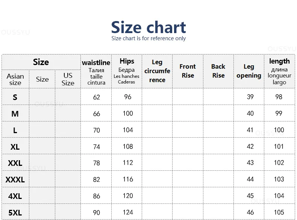Select the Hips column header

(127, 71)
